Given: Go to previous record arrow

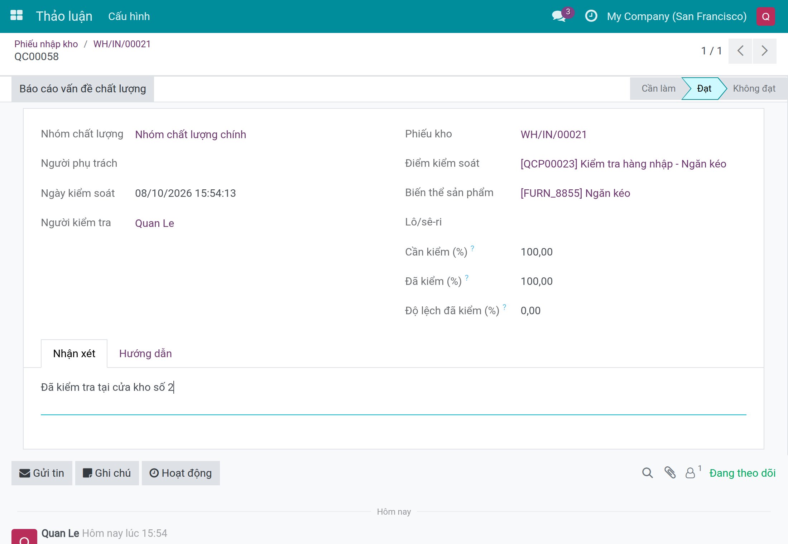Looking at the screenshot, I should 740,51.
